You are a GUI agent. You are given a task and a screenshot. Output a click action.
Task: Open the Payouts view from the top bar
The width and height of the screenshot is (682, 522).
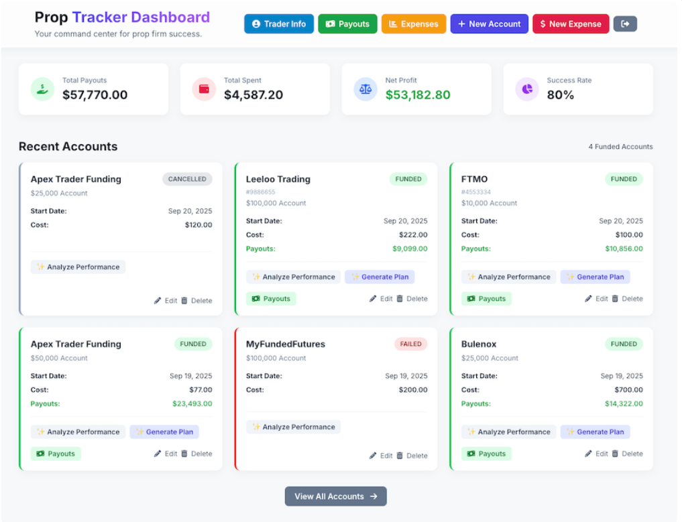point(347,23)
